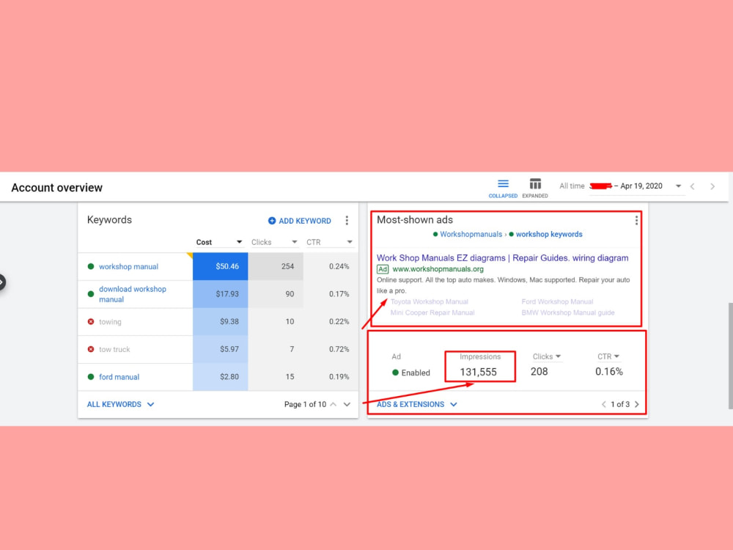Click the Enabled ad status

point(411,373)
